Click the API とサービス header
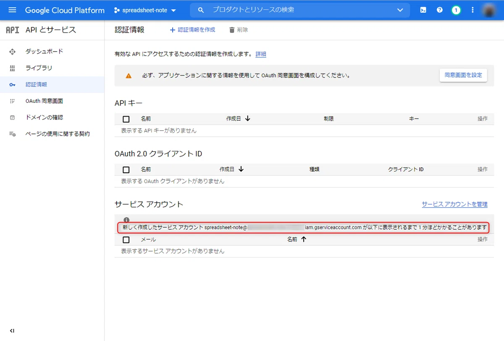The height and width of the screenshot is (341, 504). (x=51, y=30)
